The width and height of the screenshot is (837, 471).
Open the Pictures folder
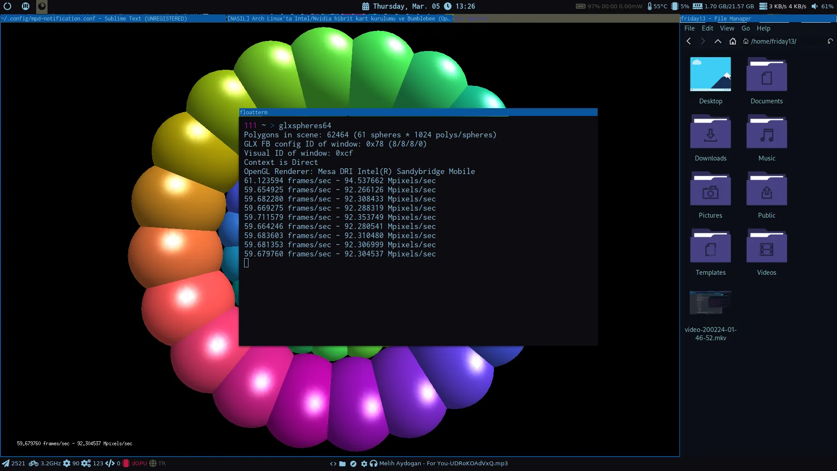click(x=711, y=195)
